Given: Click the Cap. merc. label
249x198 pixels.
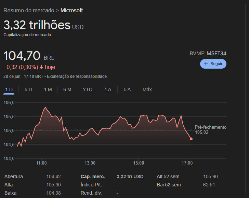Looking at the screenshot, I should tap(93, 176).
